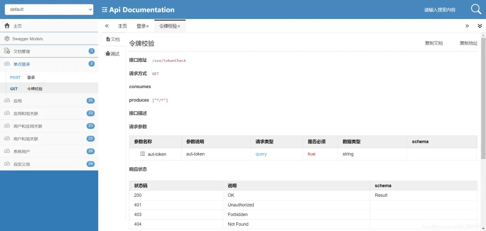Click the search input field

pyautogui.click(x=440, y=10)
